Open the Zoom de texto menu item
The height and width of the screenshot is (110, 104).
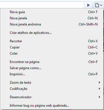[x=56, y=83]
